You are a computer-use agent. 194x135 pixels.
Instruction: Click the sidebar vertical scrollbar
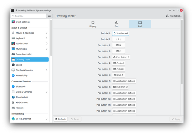(51, 38)
